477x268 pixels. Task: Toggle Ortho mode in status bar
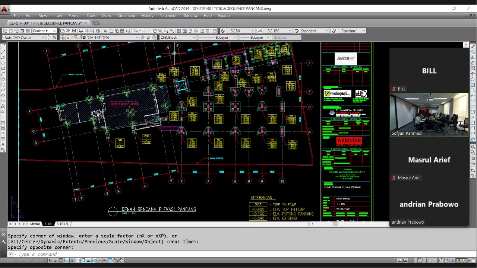coord(67,261)
